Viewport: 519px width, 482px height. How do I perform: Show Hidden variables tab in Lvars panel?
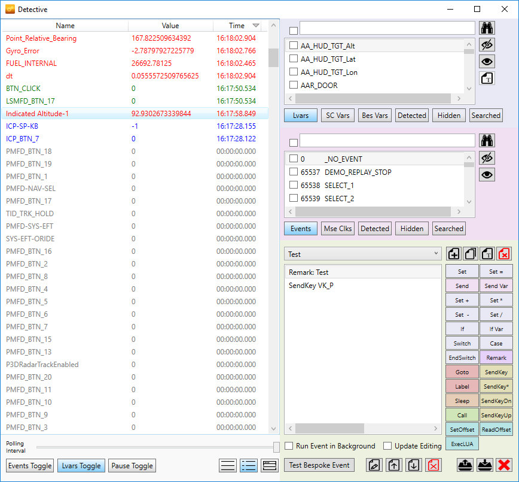[x=449, y=116]
